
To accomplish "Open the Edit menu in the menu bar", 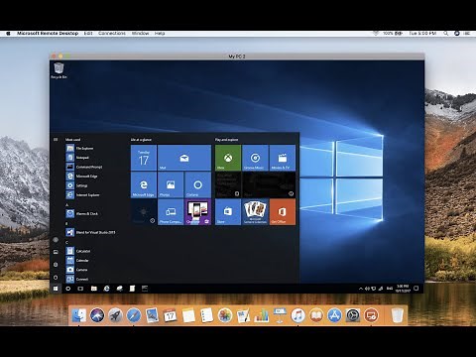I will pos(88,34).
